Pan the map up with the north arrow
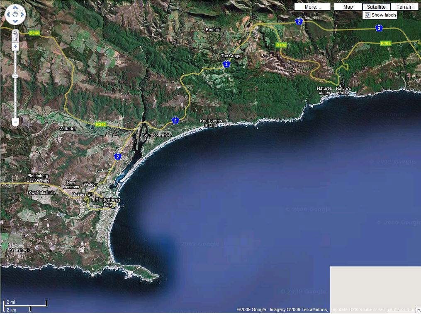Screen dimensions: 421x314 15,8
